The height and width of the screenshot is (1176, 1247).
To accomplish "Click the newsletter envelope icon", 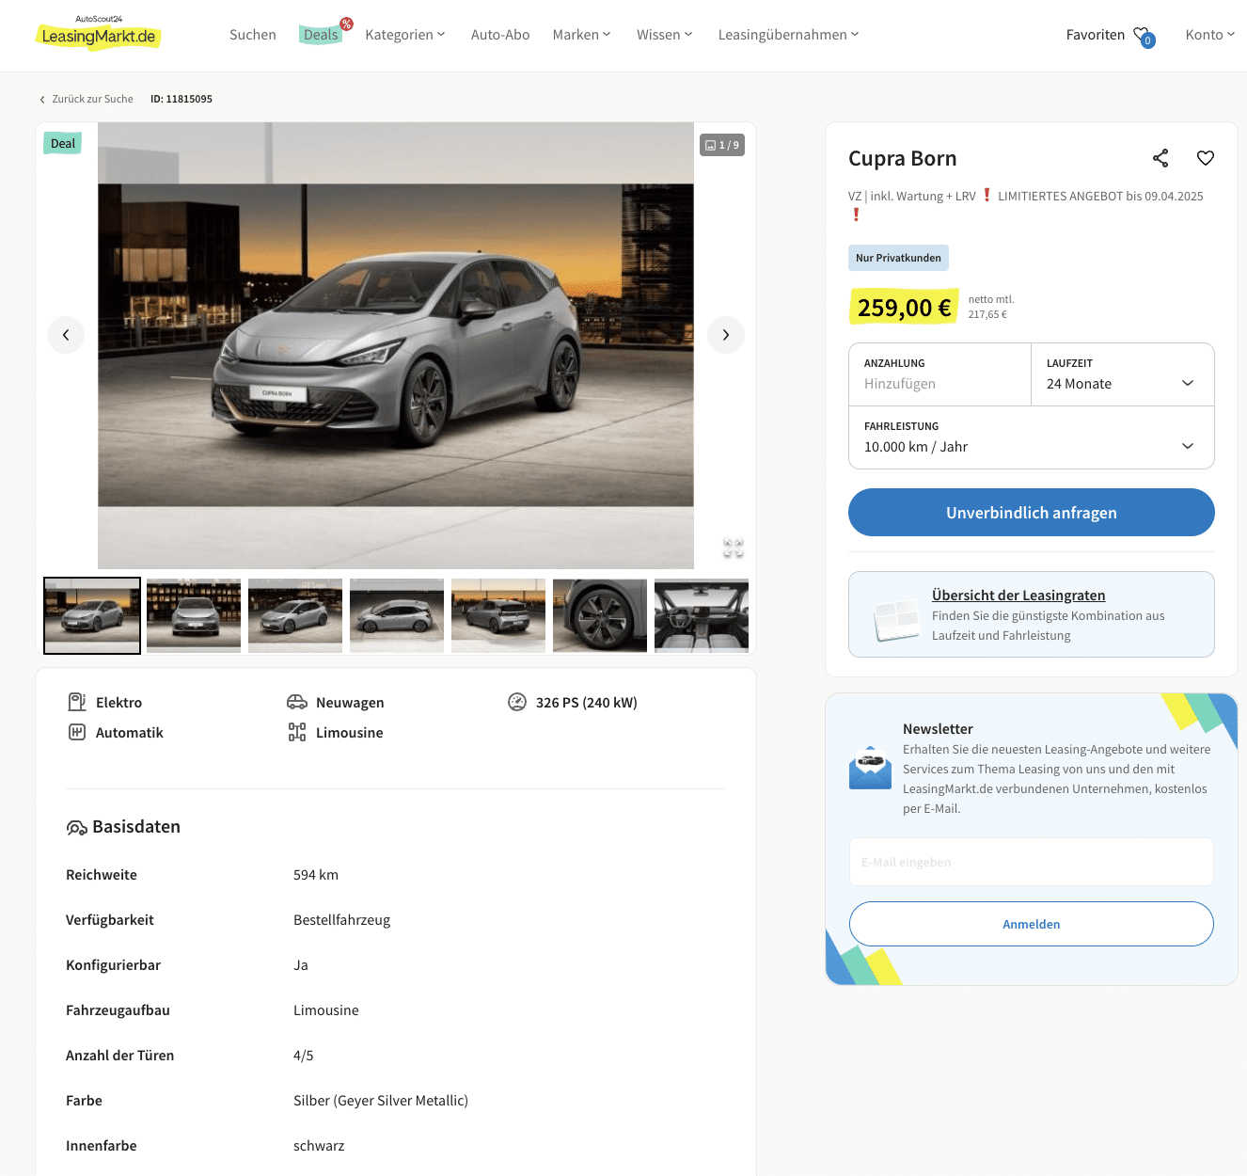I will (871, 768).
